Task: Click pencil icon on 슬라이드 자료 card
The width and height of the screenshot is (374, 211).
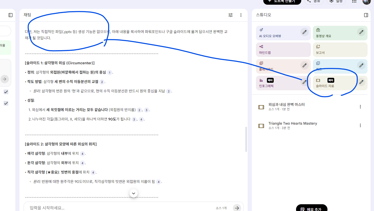Action: 361,82
